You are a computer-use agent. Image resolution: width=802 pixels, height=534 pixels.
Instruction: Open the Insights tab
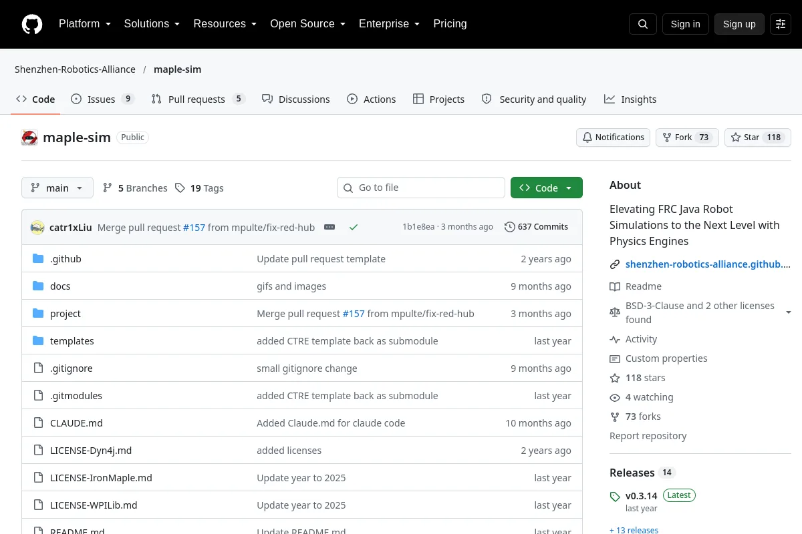(x=630, y=99)
